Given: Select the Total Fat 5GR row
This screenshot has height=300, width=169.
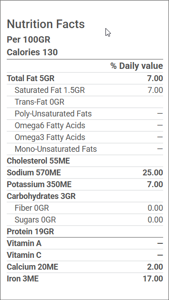Looking at the screenshot, I should pos(85,78).
